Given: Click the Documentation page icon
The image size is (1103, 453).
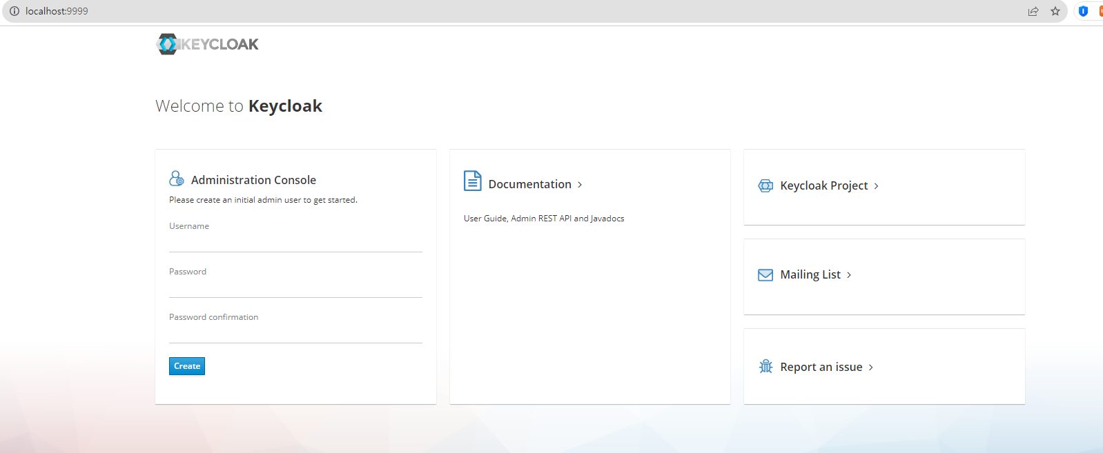Looking at the screenshot, I should tap(473, 181).
